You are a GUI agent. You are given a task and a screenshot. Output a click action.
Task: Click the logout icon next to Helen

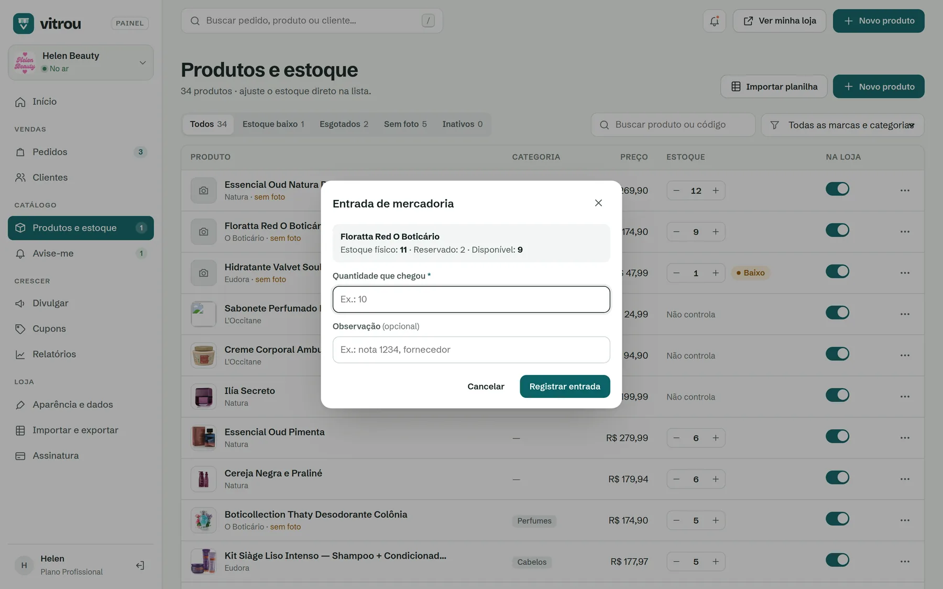pos(140,565)
